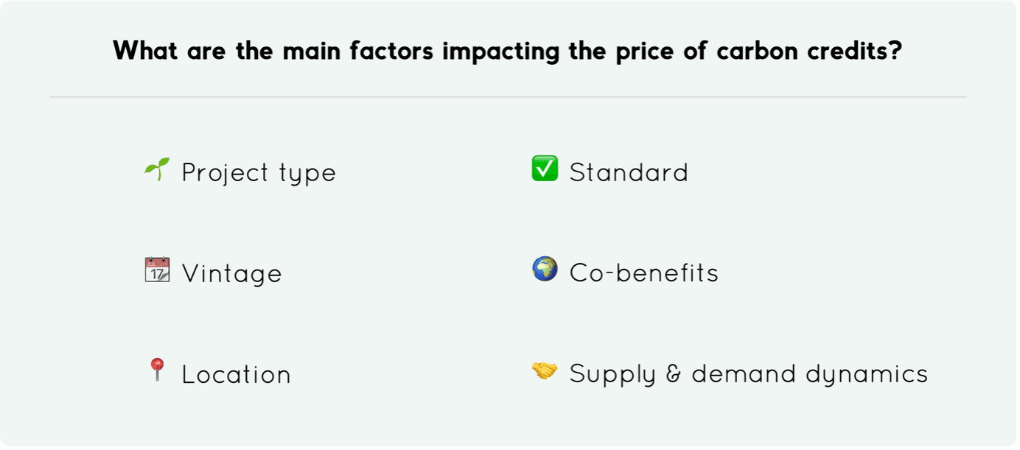This screenshot has height=450, width=1020.
Task: Click the handshake icon beside Supply & demand
Action: click(545, 371)
